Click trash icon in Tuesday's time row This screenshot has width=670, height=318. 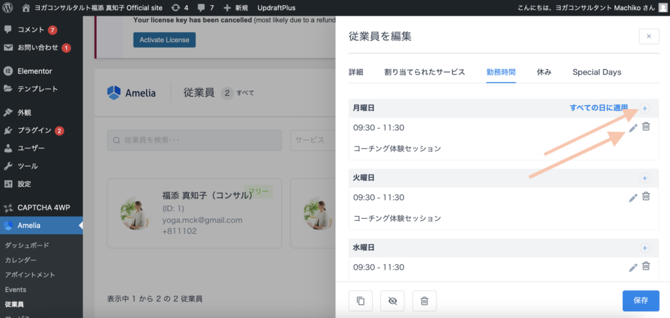click(x=646, y=197)
